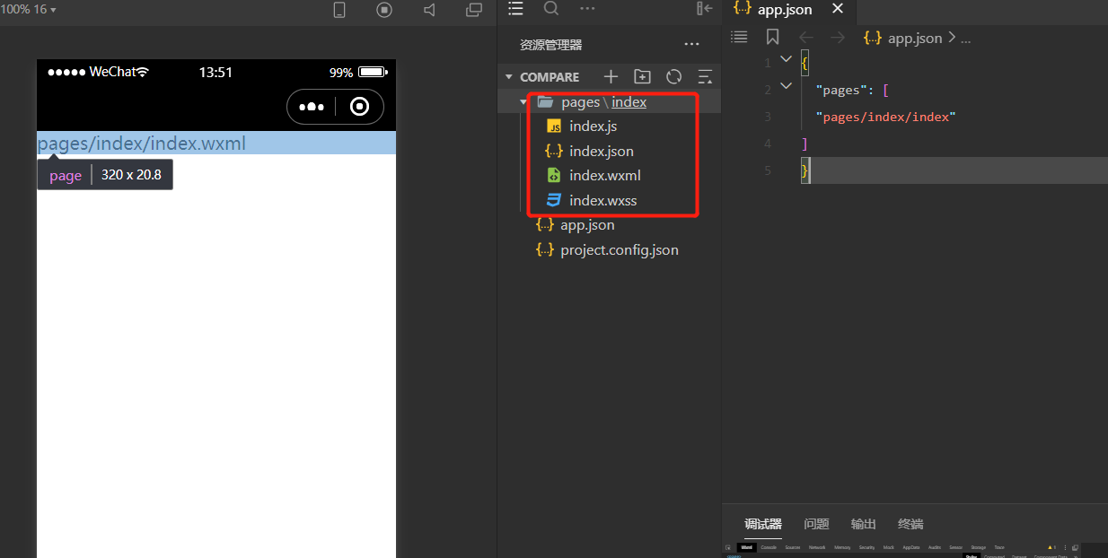
Task: Select the Storage tab in debugger
Action: coord(978,547)
